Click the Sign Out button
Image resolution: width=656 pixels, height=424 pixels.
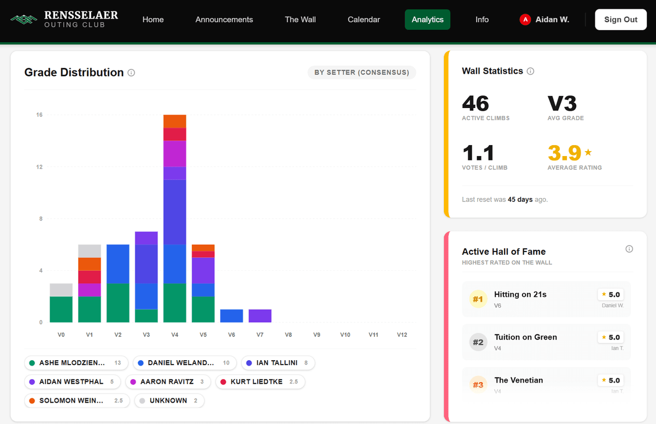[621, 20]
